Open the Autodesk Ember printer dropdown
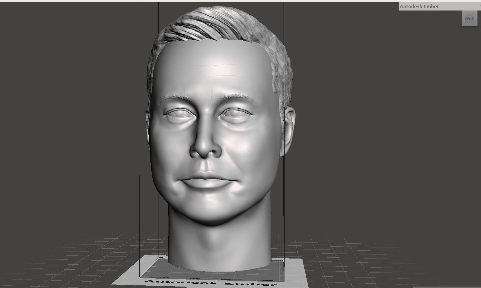Viewport: 481px width, 288px height. pos(440,6)
